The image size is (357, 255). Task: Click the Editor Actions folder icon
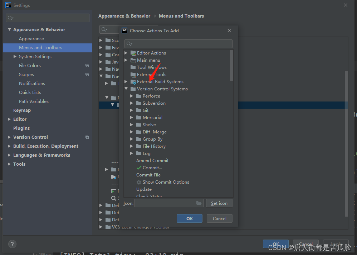133,53
